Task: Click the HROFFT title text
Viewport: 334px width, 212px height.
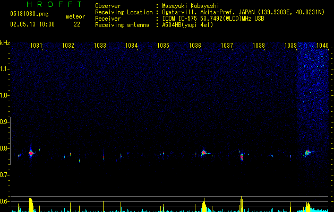Action: click(54, 4)
